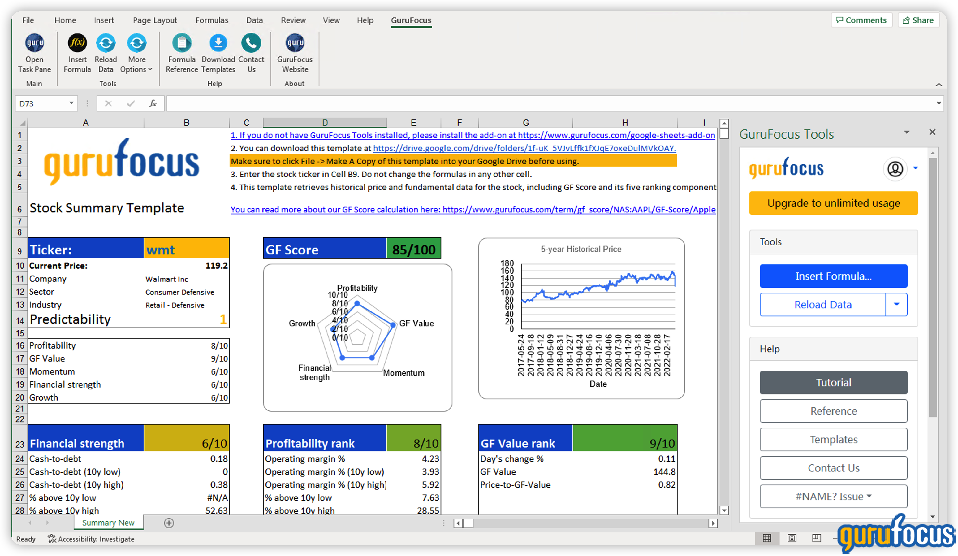The height and width of the screenshot is (556, 958).
Task: Click horizontal scrollbar left arrow
Action: (458, 524)
